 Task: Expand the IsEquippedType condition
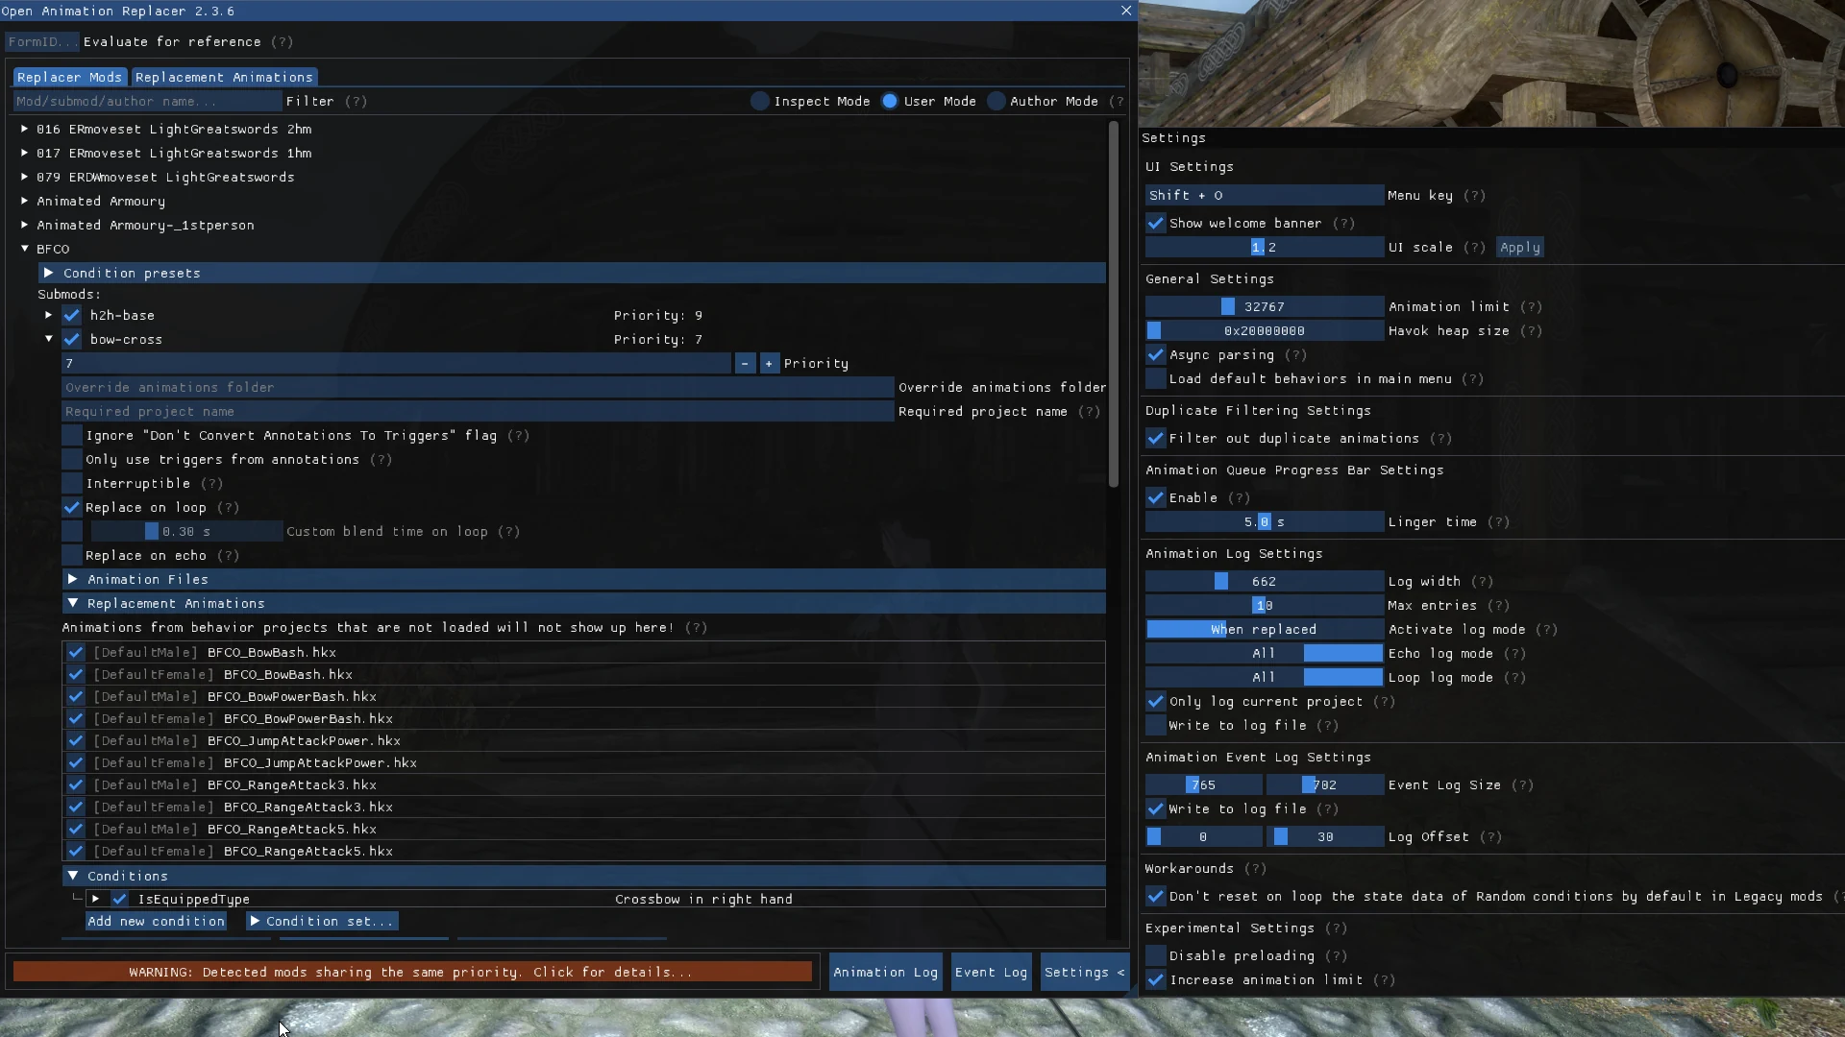point(95,900)
